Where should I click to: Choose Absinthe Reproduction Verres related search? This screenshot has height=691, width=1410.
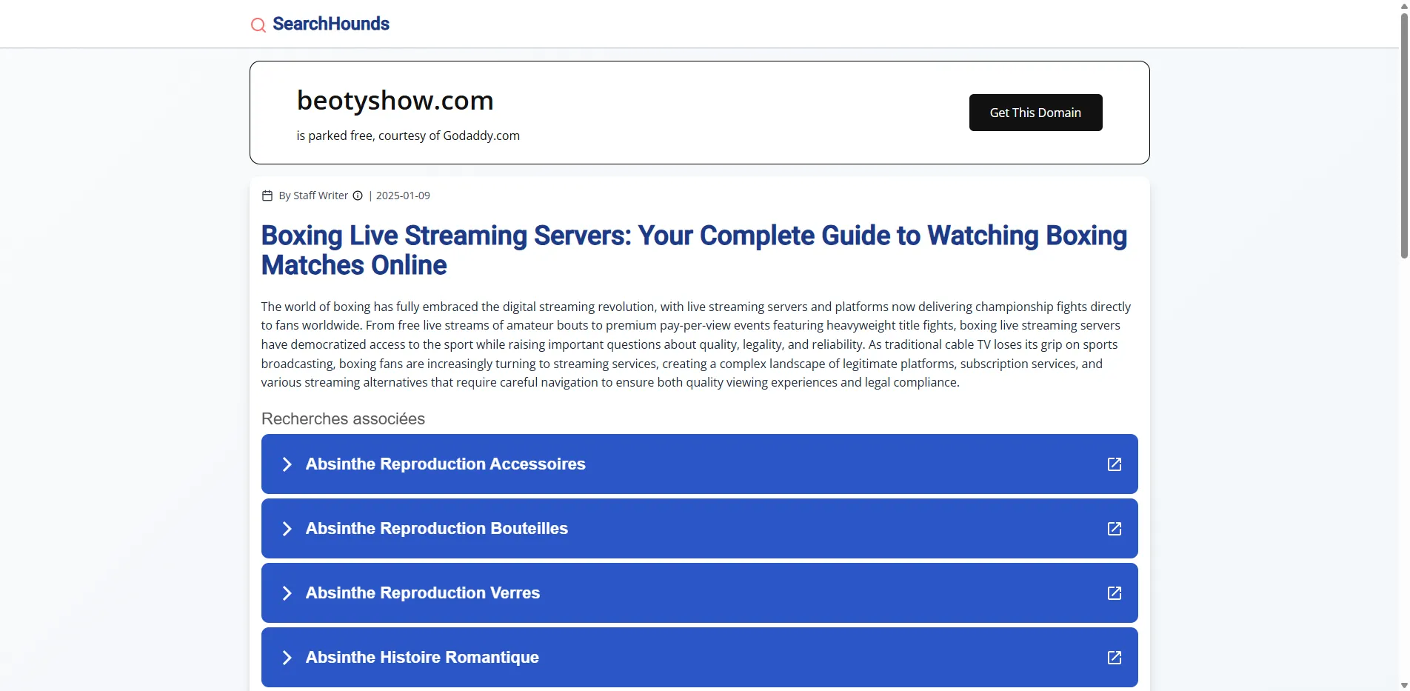[x=422, y=593]
